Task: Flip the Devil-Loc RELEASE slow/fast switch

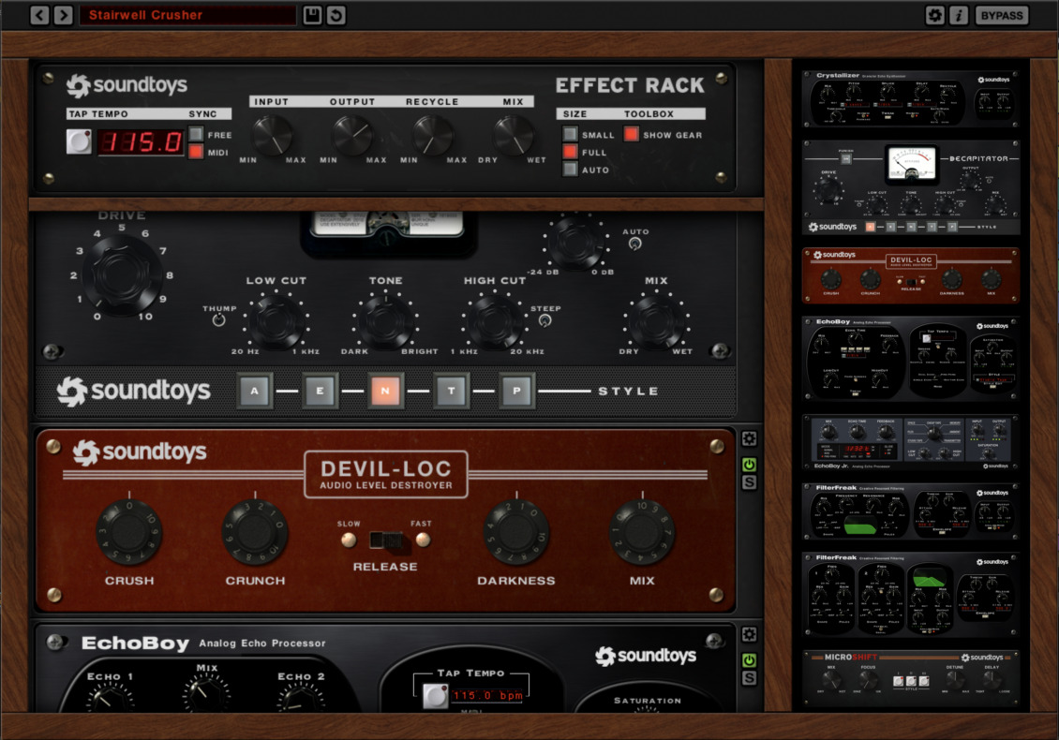Action: [385, 540]
